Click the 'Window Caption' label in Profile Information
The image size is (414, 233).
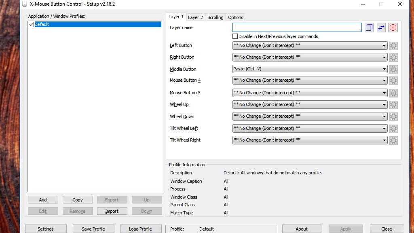pos(186,181)
